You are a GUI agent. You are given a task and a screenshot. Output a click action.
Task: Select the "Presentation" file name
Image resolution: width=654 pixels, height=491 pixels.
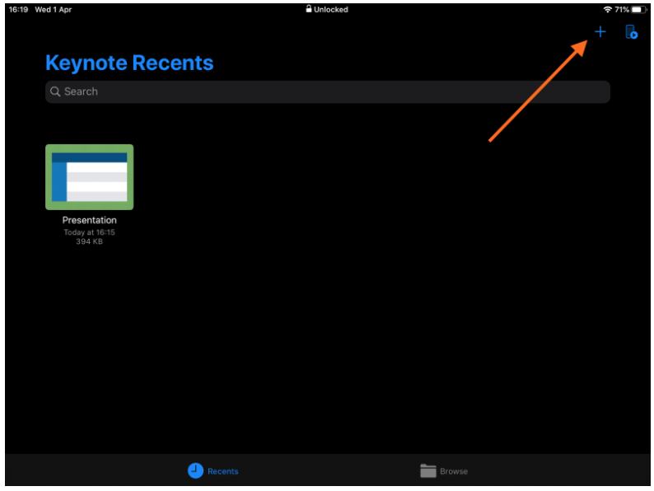pos(89,220)
